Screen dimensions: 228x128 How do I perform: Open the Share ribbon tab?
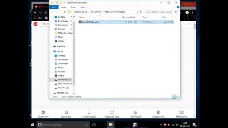point(73,7)
